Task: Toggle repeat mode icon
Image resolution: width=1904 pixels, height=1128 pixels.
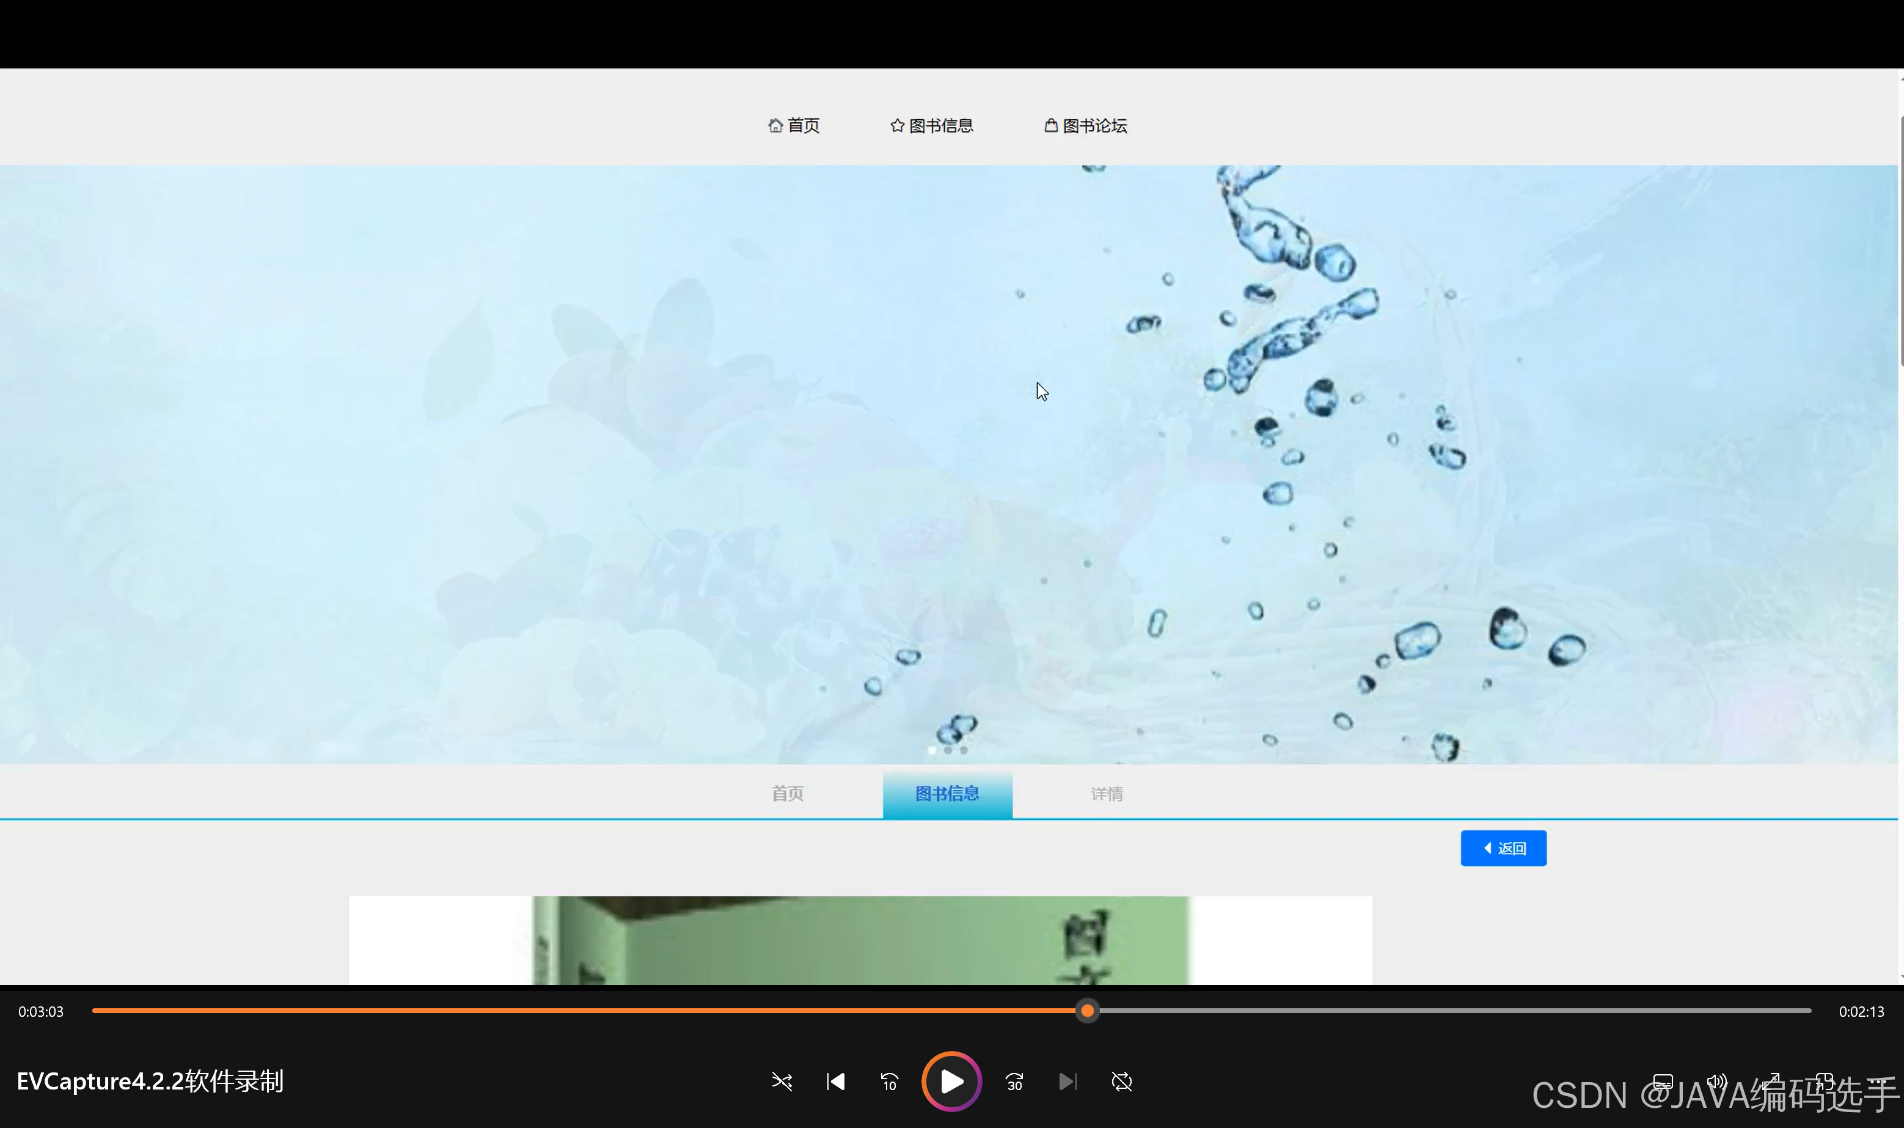Action: pos(1121,1081)
